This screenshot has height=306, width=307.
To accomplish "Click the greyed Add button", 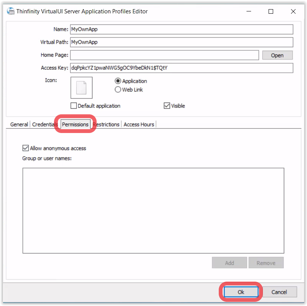I will 229,263.
